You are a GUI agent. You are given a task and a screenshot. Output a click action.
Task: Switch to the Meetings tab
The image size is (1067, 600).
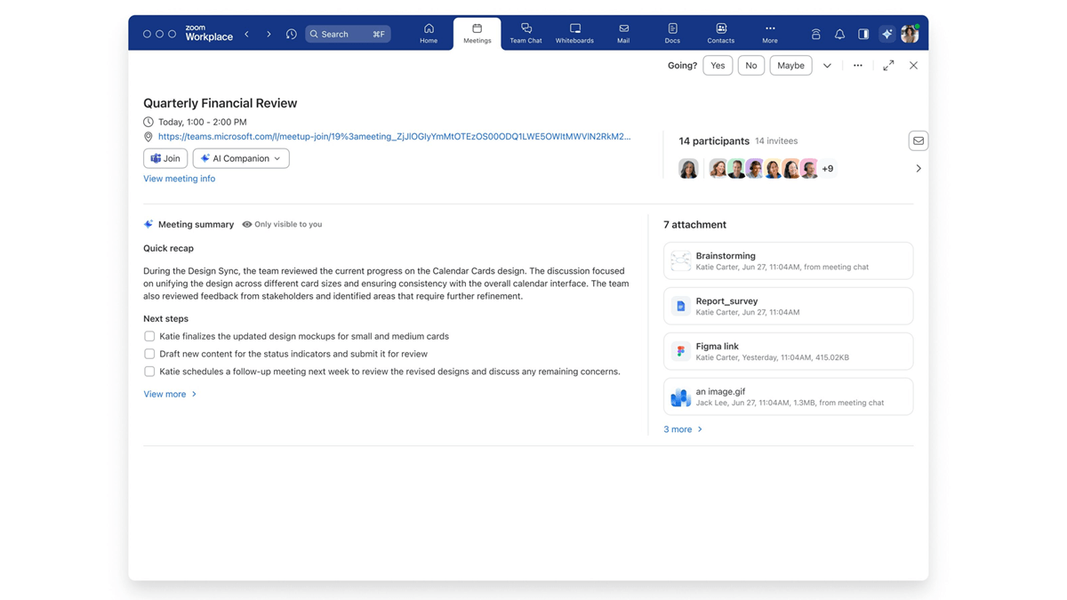[477, 34]
